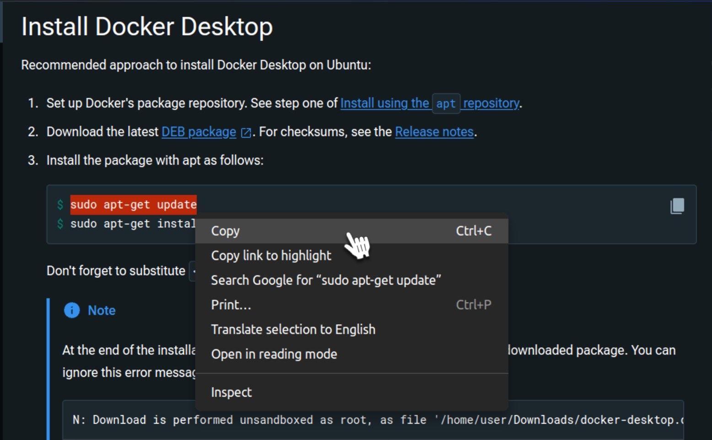Choose Copy from the context menu
This screenshot has height=440, width=712.
352,231
